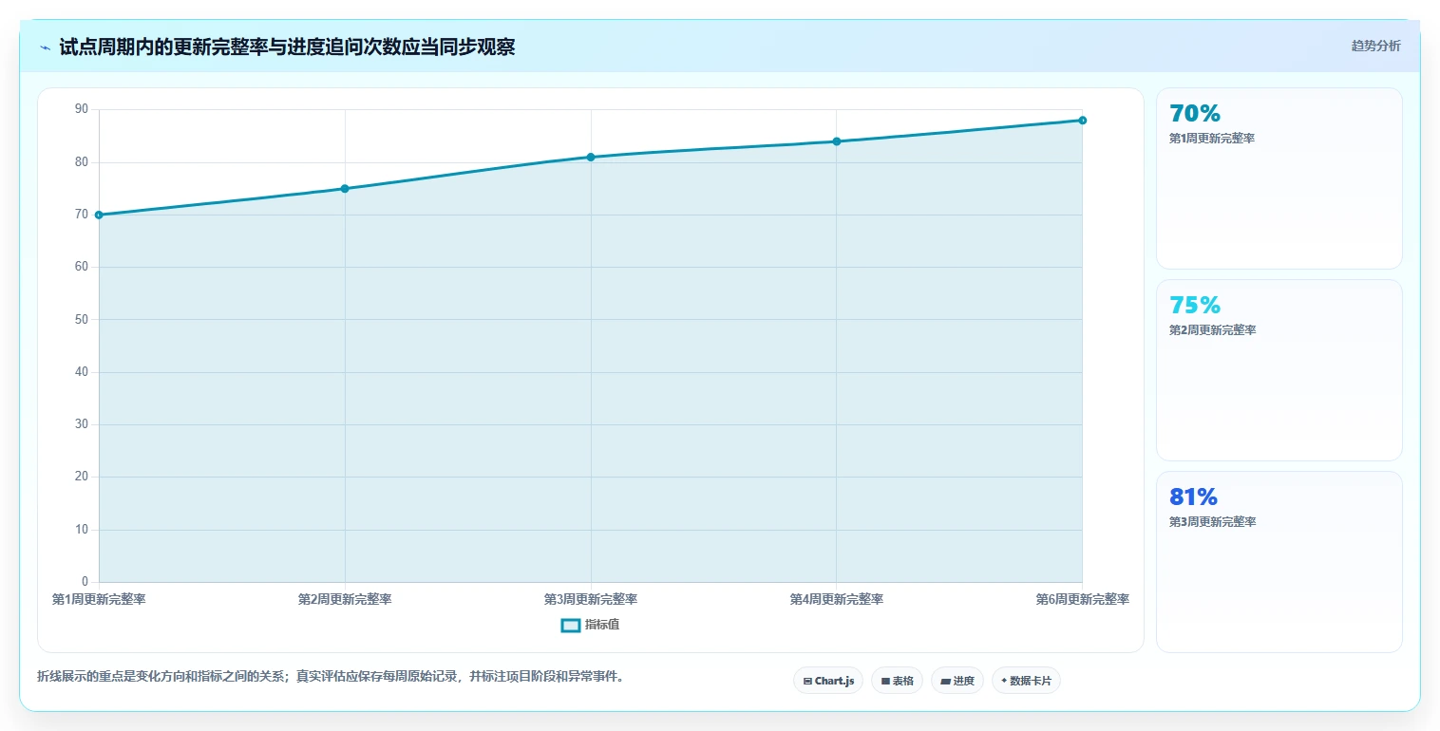
Task: Click x-axis label 第2周更新完整率
Action: point(345,599)
